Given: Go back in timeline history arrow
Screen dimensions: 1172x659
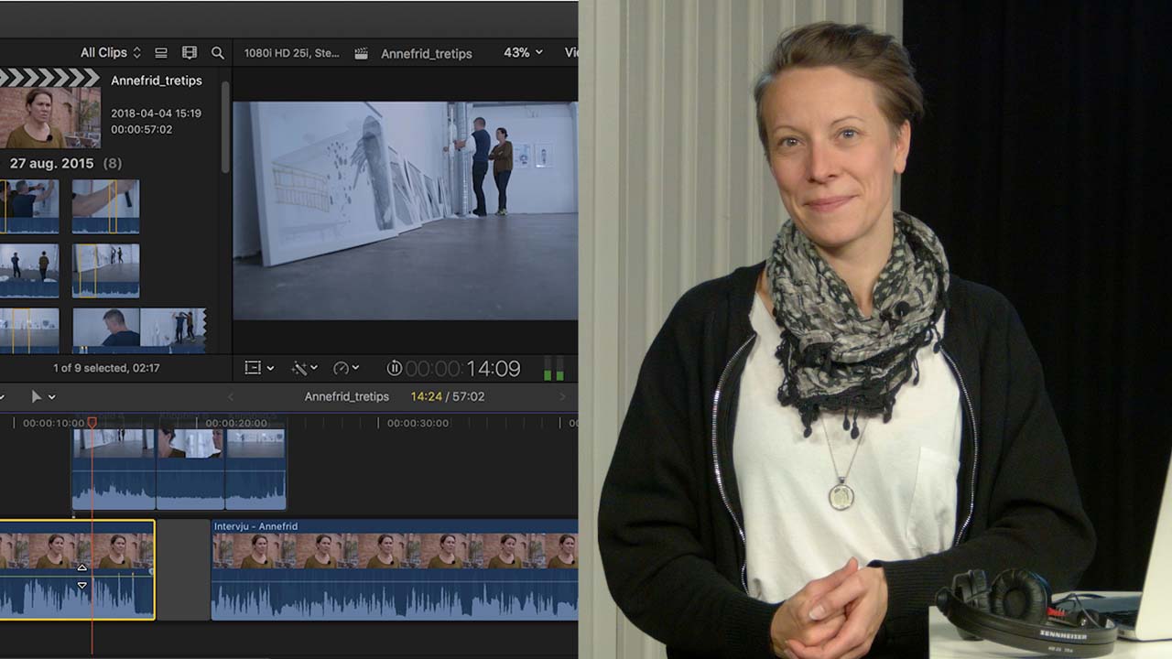Looking at the screenshot, I should [x=231, y=396].
